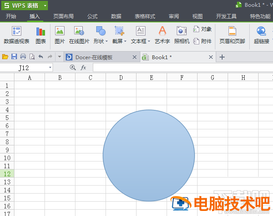This screenshot has height=216, width=273.
Task: Click the Undo arrow
Action: pos(41,57)
